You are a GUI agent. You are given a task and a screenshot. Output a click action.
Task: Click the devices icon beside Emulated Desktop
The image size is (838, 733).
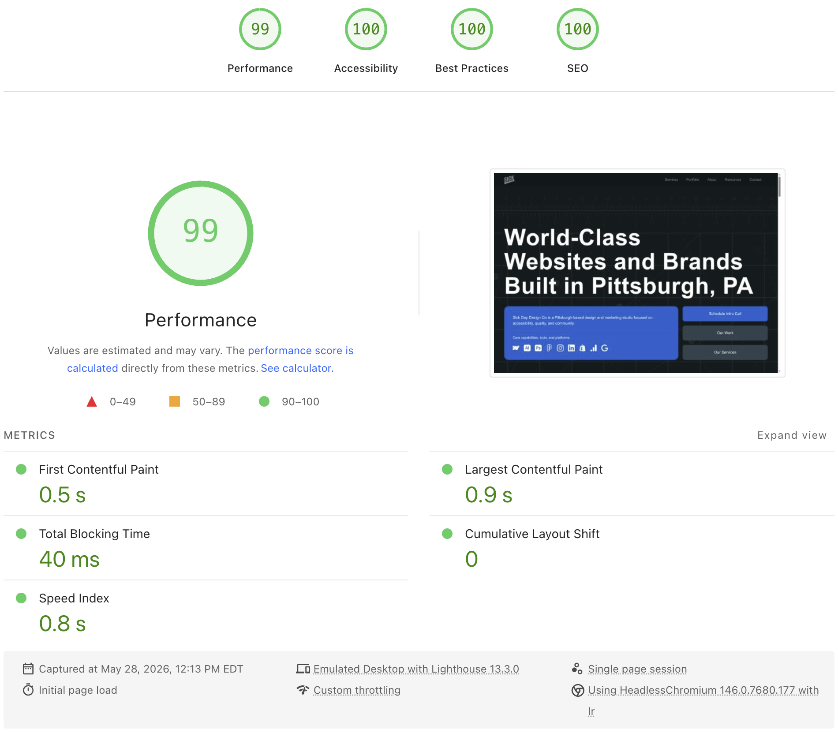coord(303,669)
